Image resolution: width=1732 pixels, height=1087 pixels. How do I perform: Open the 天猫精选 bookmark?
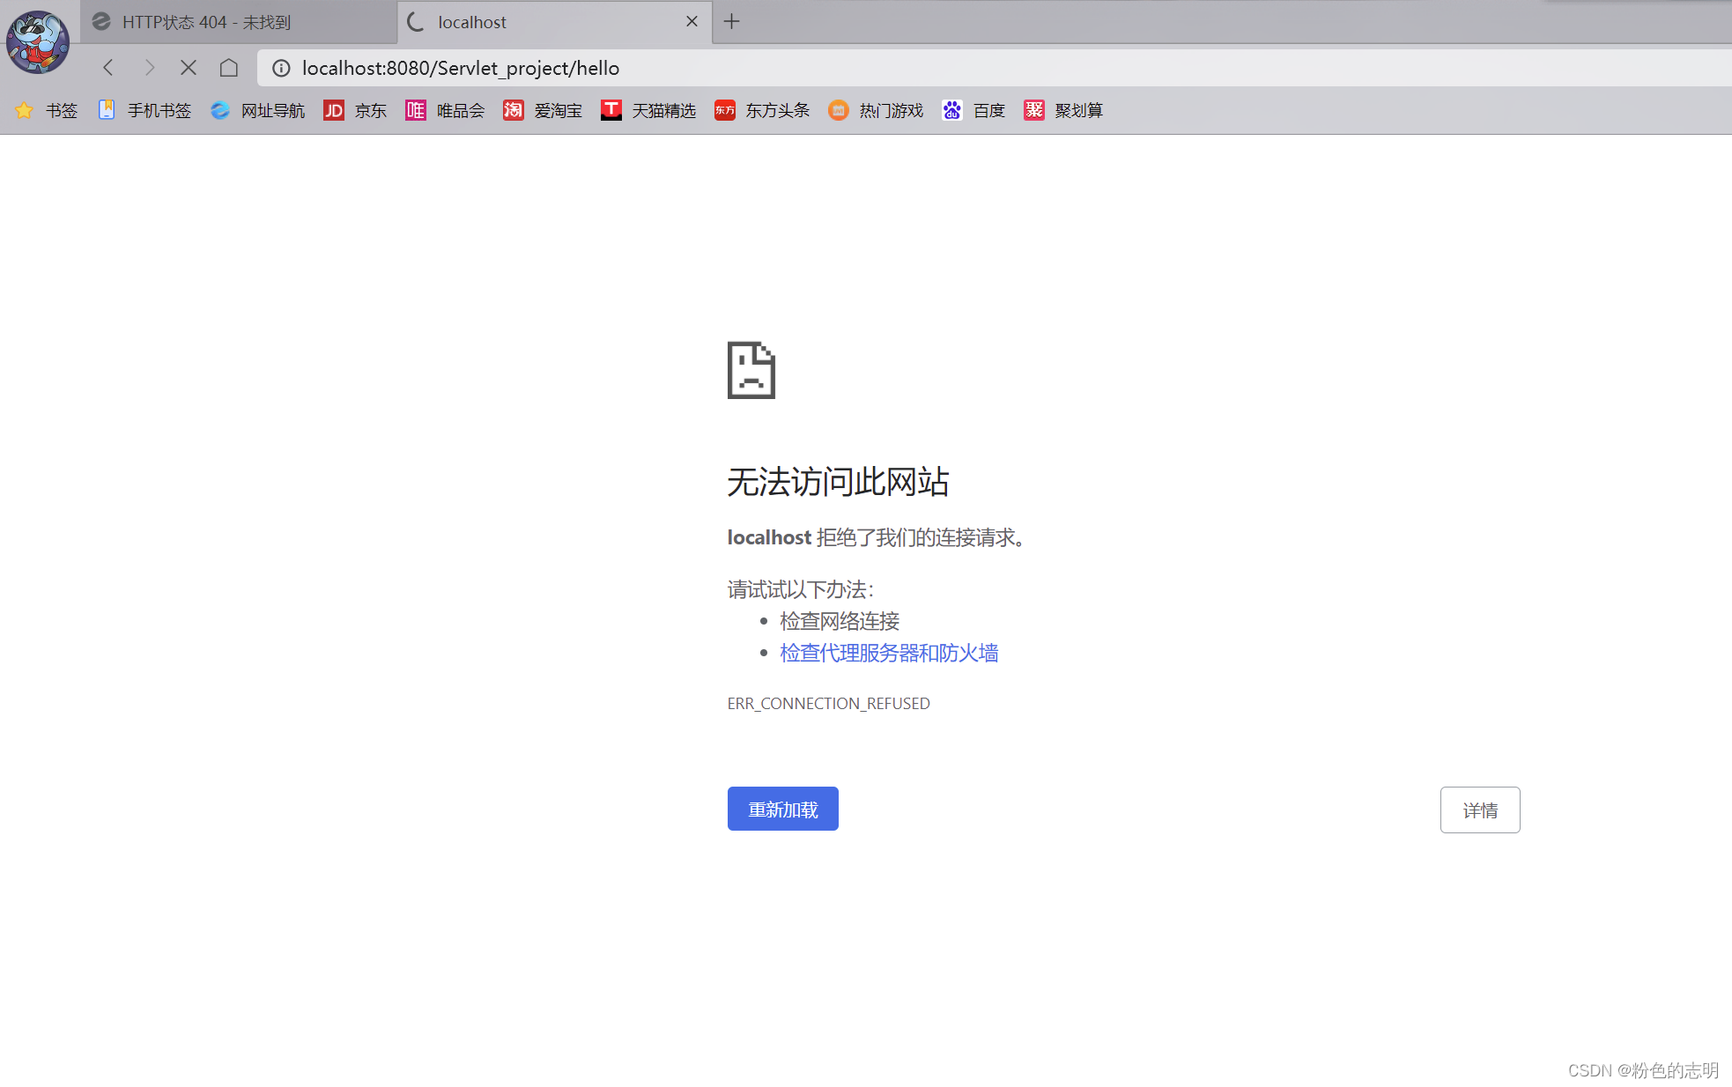(648, 110)
